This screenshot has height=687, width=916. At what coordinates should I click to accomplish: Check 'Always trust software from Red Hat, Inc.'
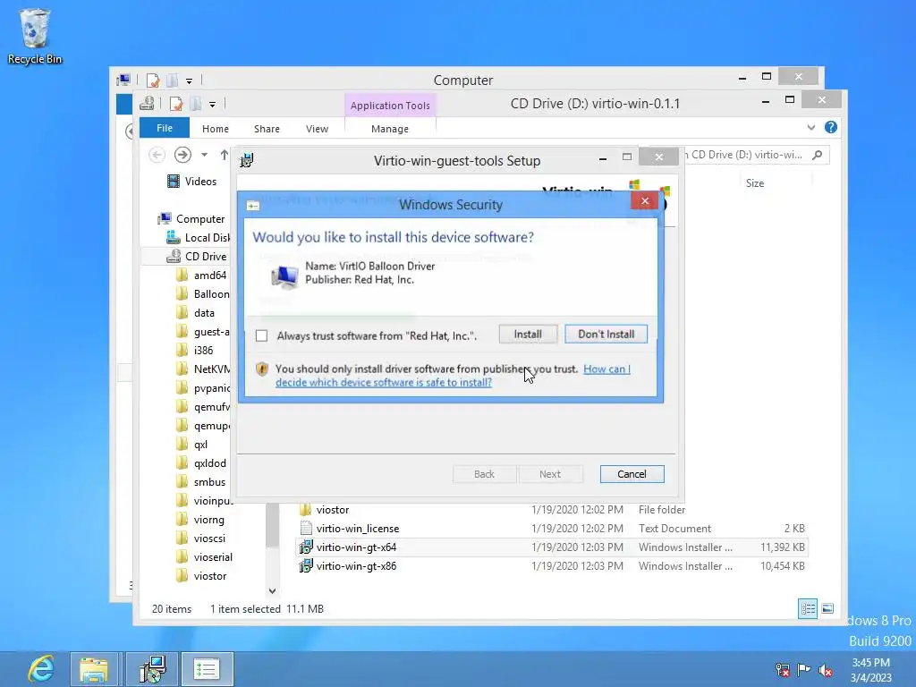(262, 335)
